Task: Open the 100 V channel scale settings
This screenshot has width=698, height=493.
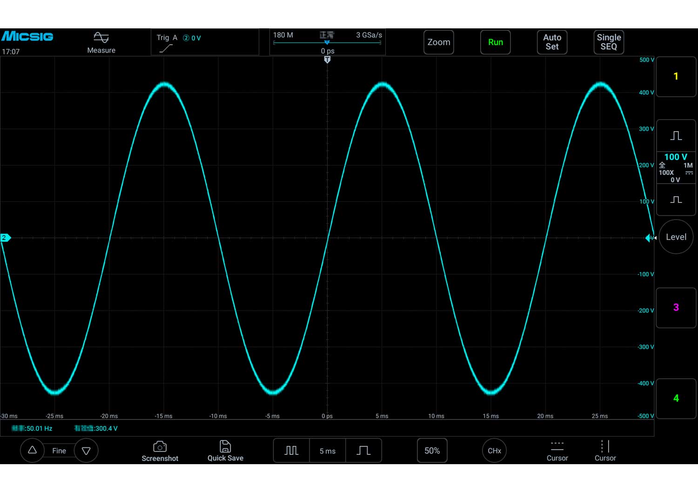Action: (x=676, y=167)
